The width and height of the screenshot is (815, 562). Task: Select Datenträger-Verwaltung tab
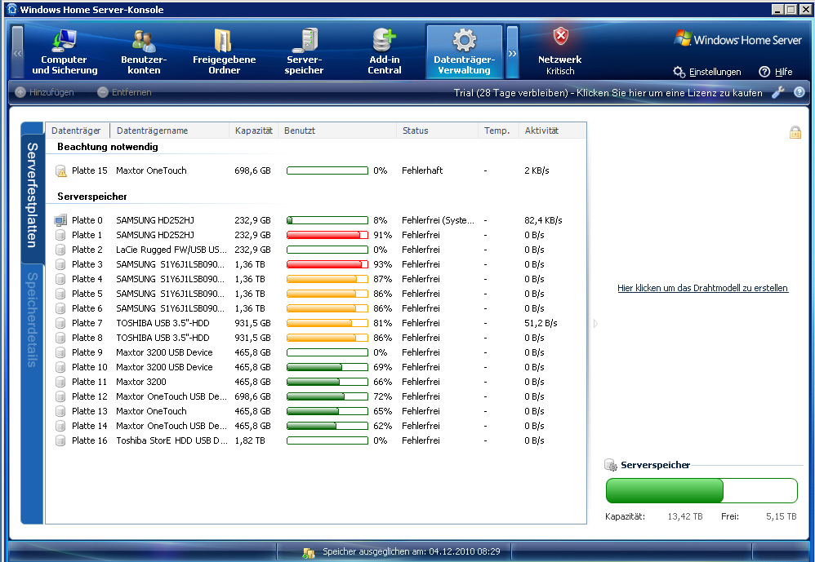[464, 52]
